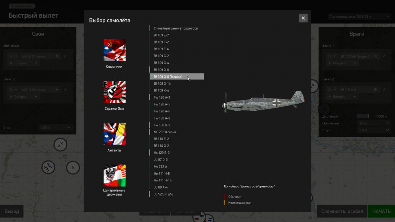Edit loadout pencil for Моё звено
The width and height of the screenshot is (395, 222).
65,56
